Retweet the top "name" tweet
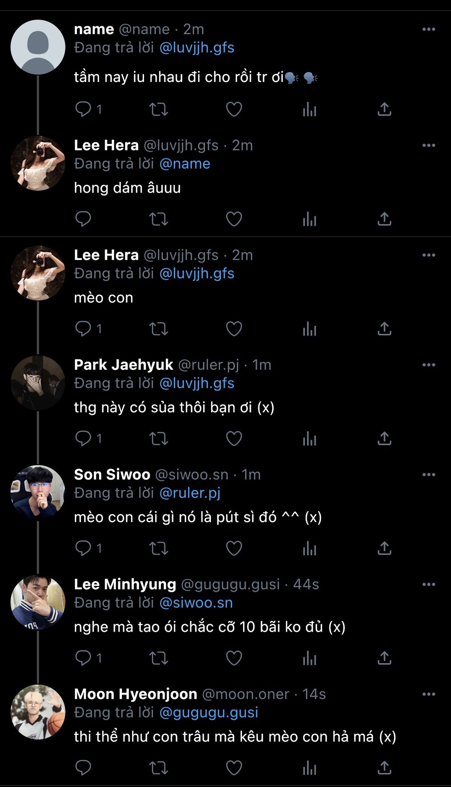Viewport: 451px width, 787px height. (158, 109)
